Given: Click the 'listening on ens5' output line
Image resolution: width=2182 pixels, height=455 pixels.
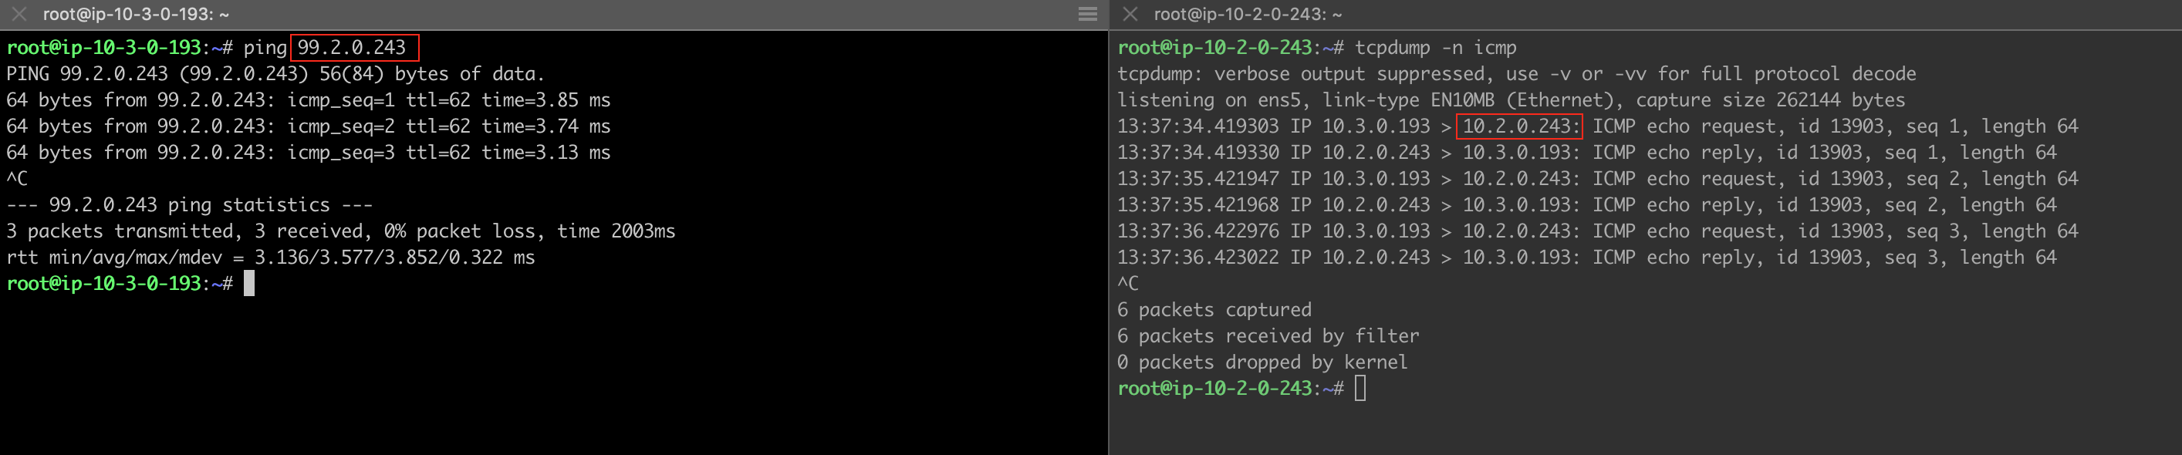Looking at the screenshot, I should tap(1510, 100).
